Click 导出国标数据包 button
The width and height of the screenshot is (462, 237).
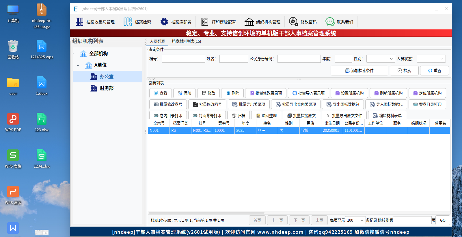point(343,104)
